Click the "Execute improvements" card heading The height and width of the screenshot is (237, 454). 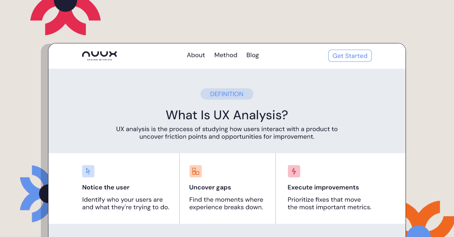click(323, 187)
